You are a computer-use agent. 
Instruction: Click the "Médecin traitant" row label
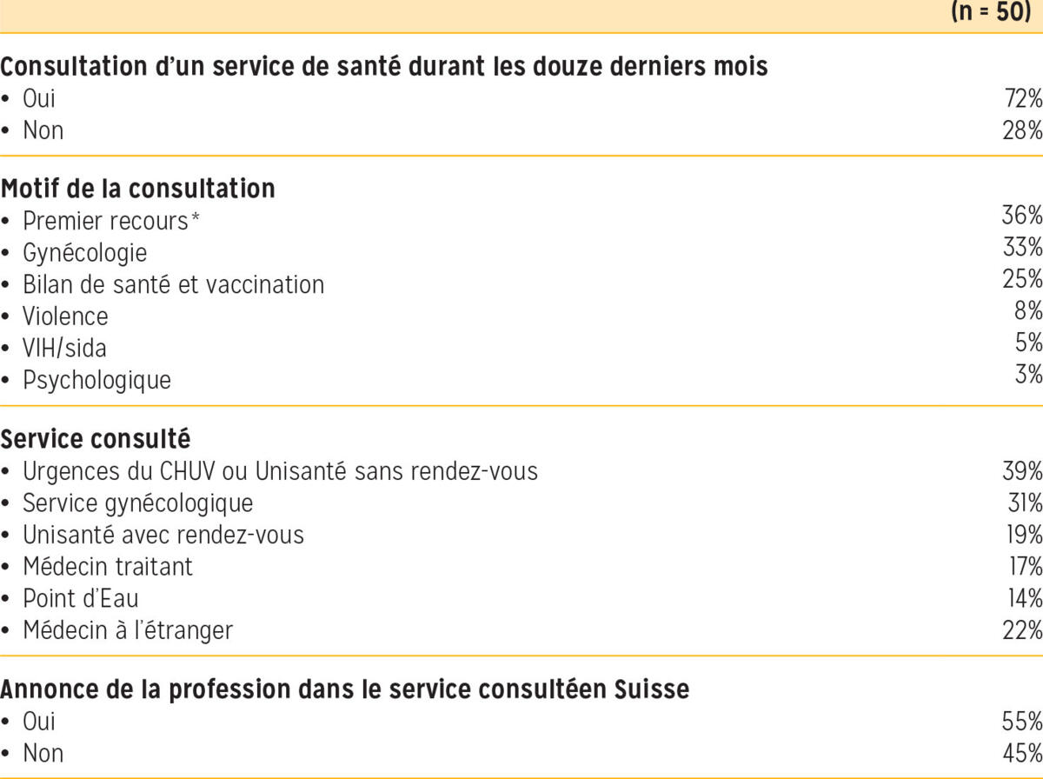tap(108, 567)
